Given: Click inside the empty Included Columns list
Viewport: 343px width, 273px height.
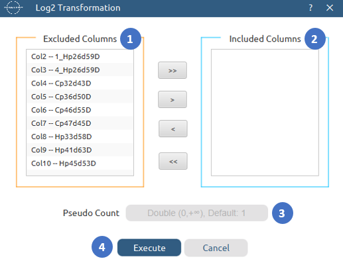Looking at the screenshot, I should (x=265, y=113).
